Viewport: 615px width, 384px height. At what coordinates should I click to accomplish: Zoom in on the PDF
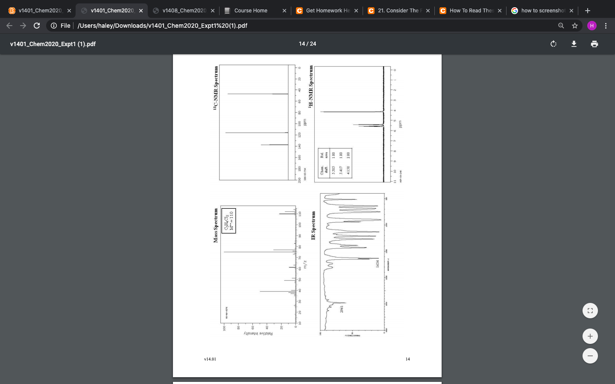click(590, 336)
